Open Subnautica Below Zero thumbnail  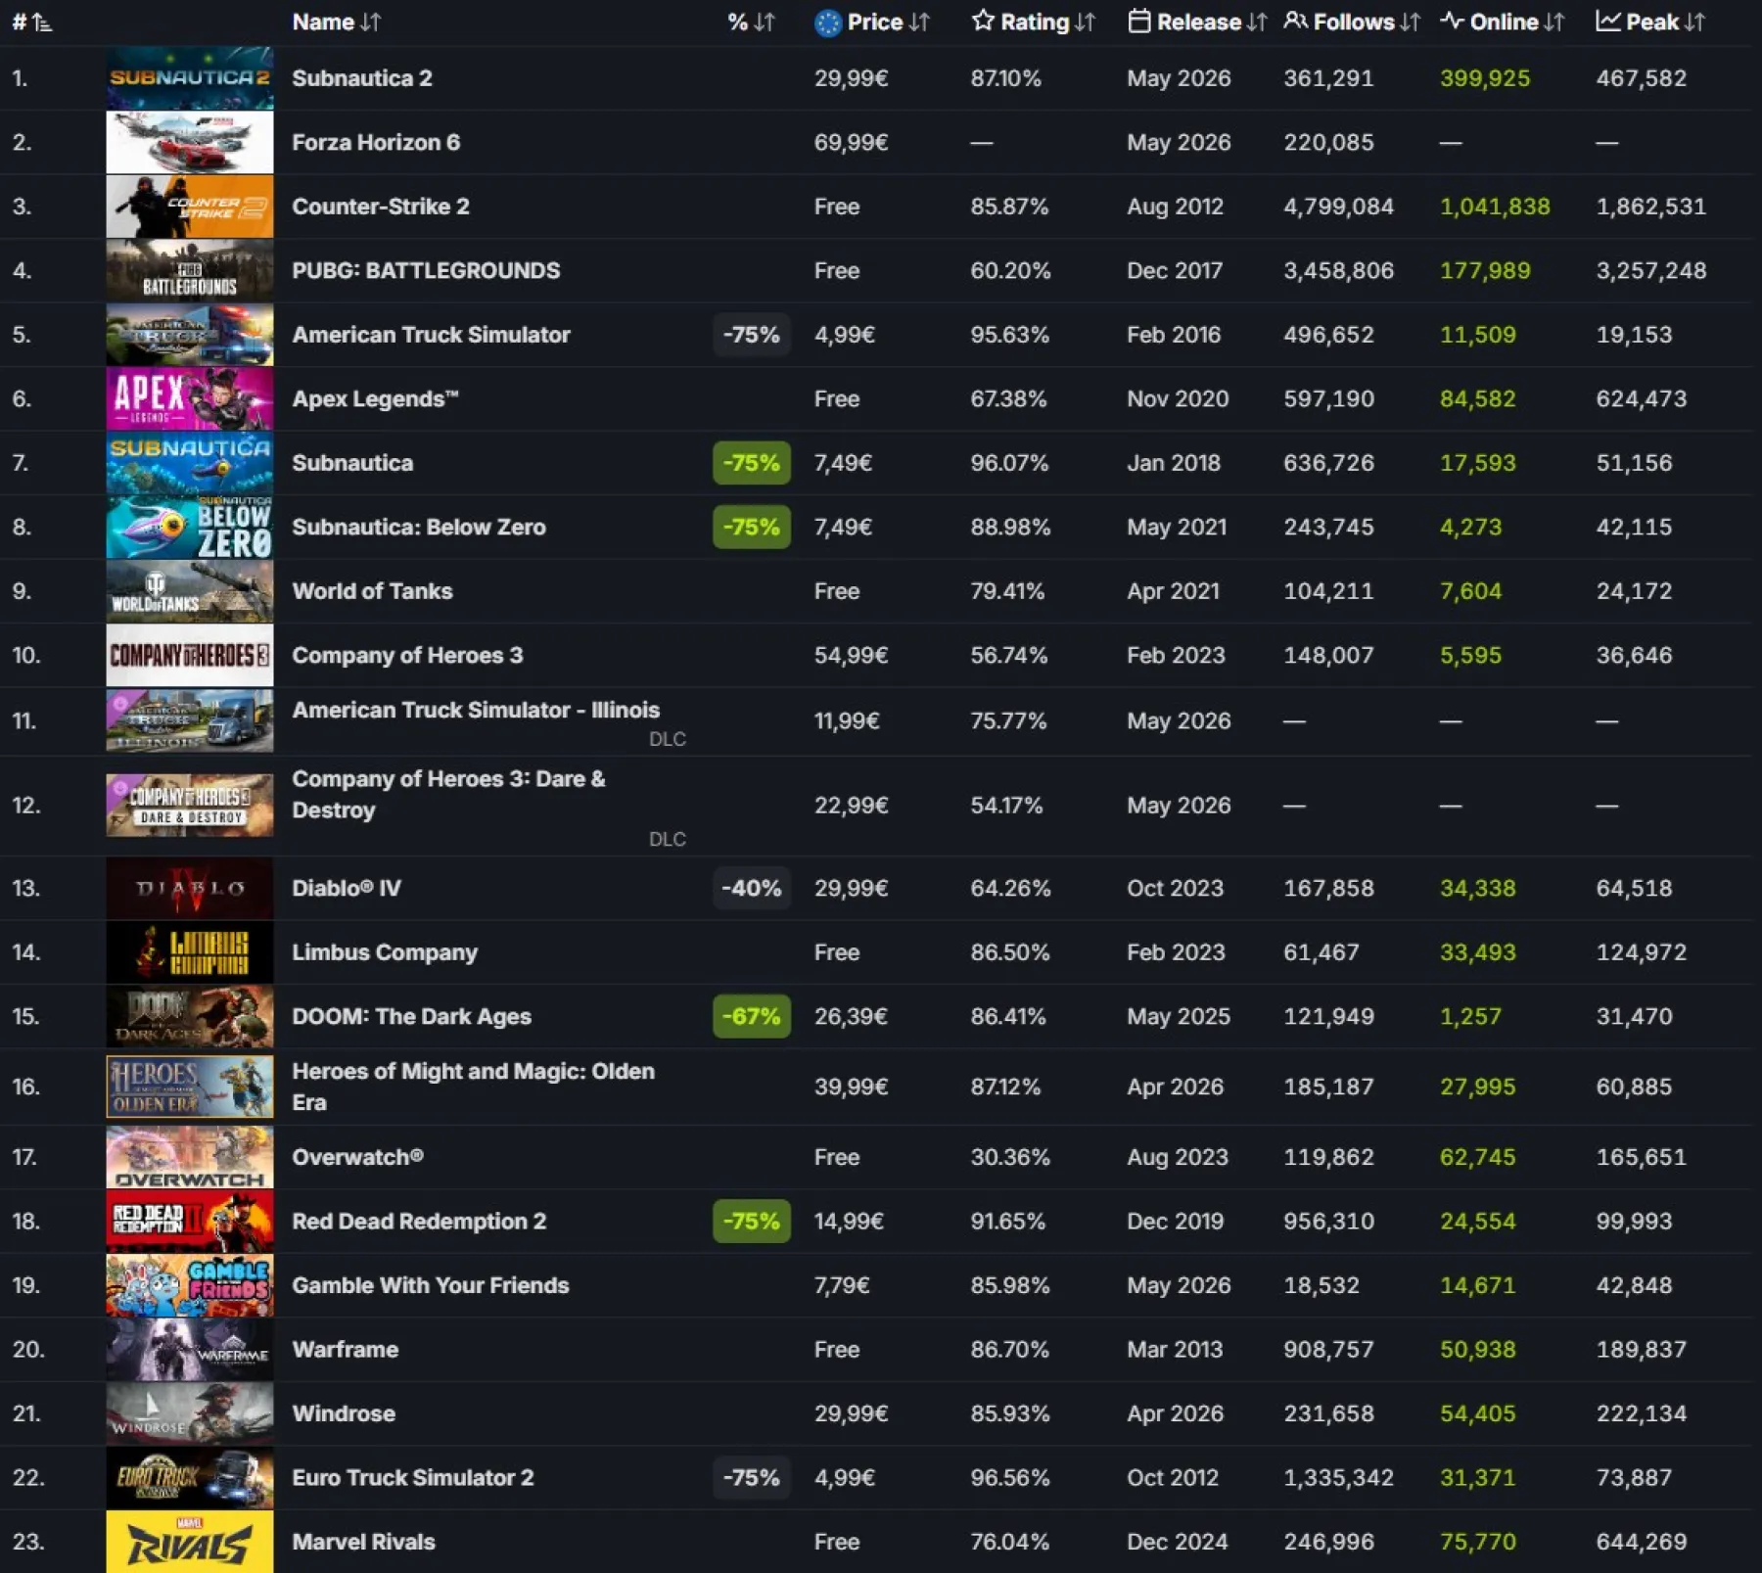pos(190,527)
